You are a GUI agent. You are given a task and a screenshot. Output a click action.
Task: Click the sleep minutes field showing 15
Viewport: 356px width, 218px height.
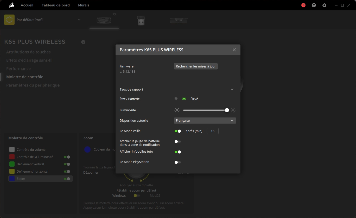(x=213, y=131)
